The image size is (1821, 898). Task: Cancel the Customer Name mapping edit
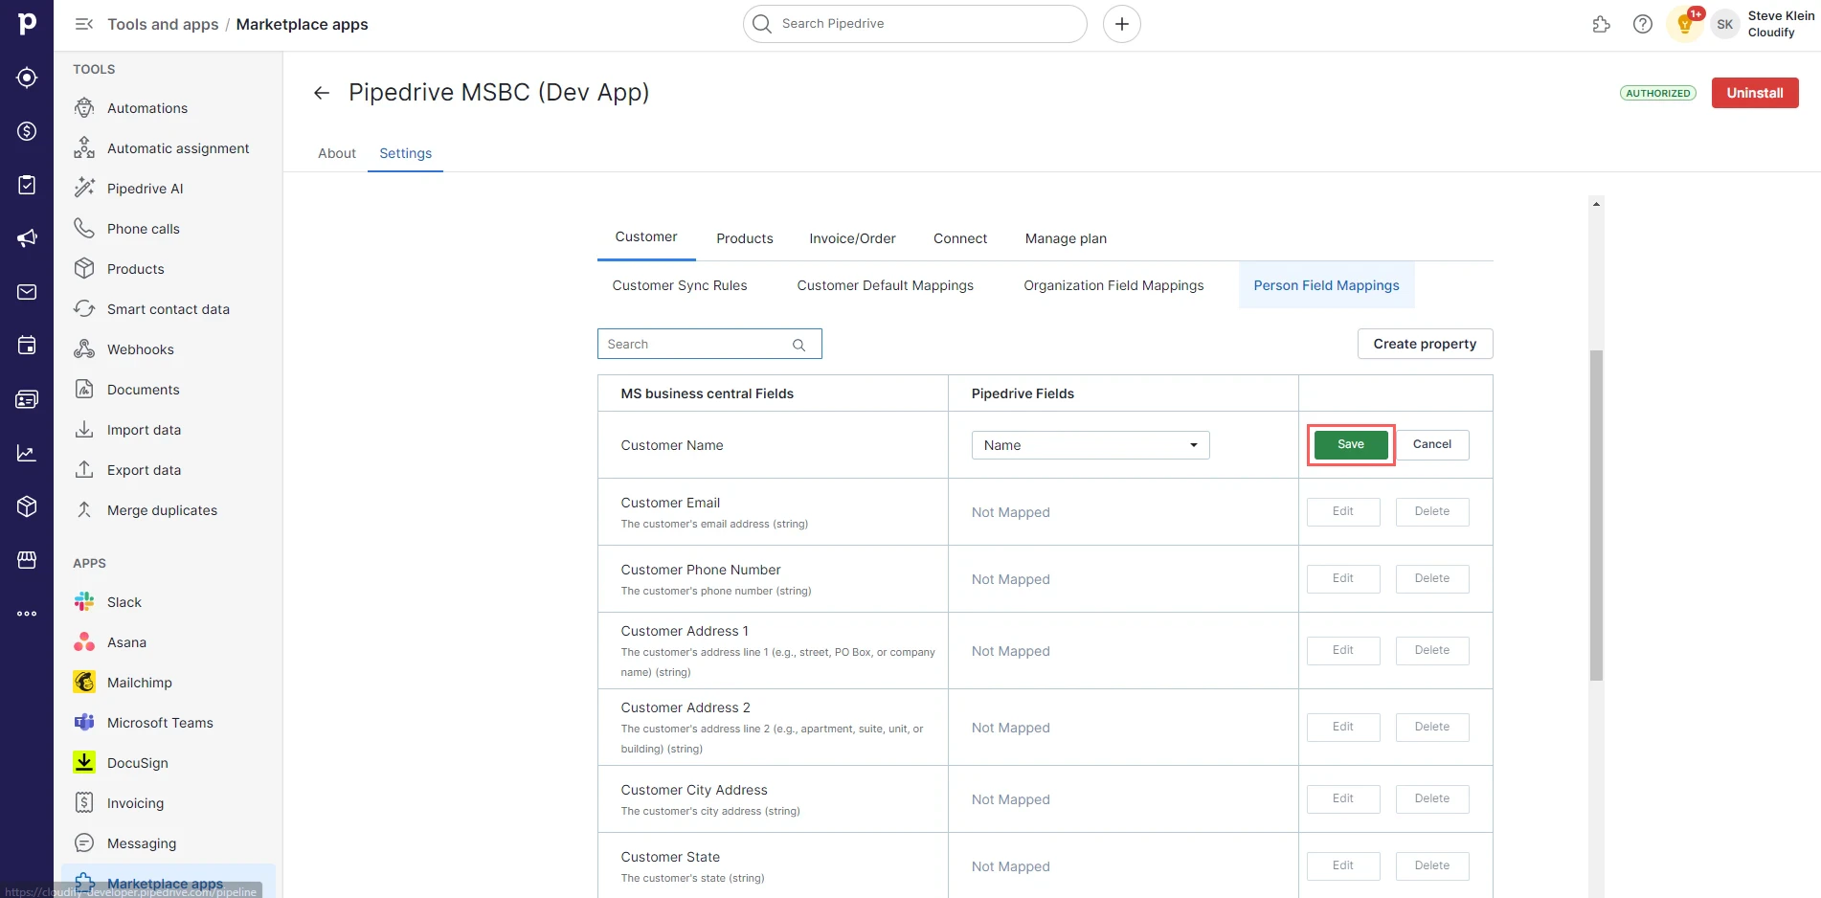click(x=1432, y=444)
